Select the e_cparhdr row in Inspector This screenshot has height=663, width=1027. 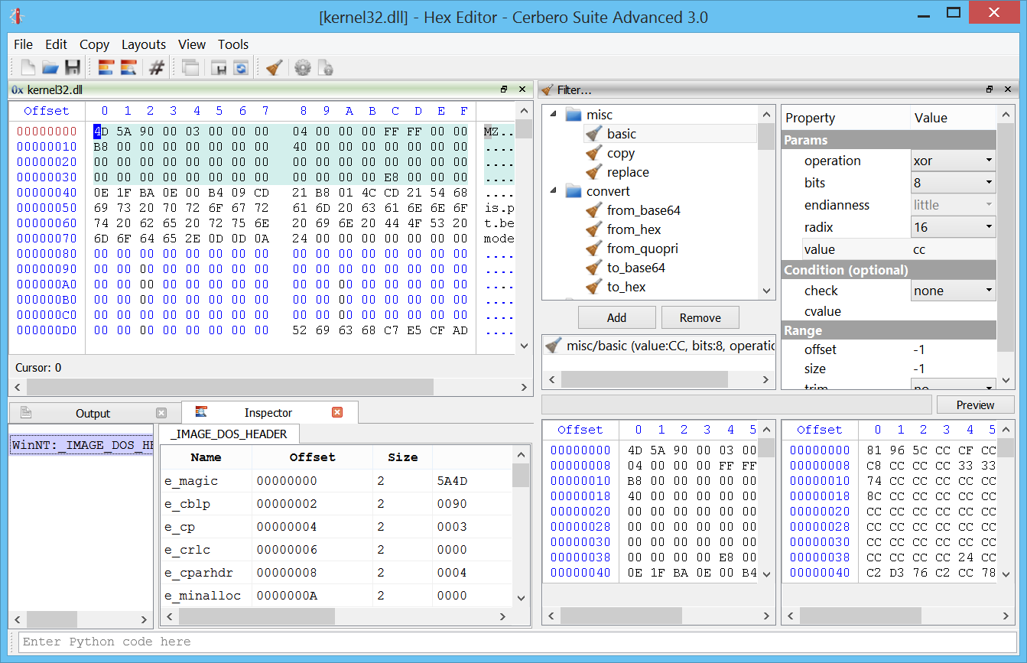point(336,573)
